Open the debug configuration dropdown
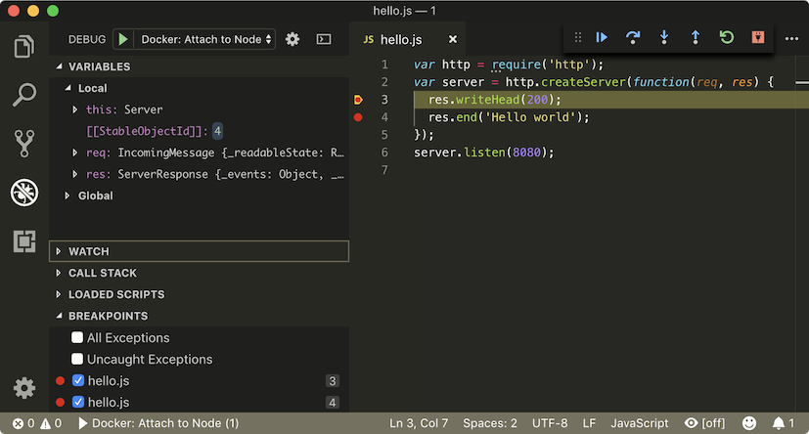Viewport: 809px width, 434px height. [x=204, y=39]
